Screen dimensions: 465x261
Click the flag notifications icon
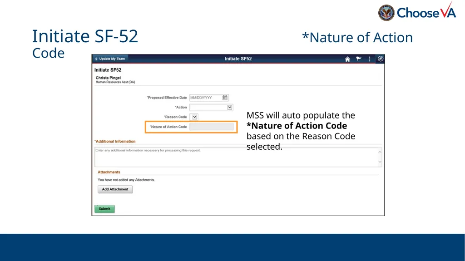pos(359,59)
